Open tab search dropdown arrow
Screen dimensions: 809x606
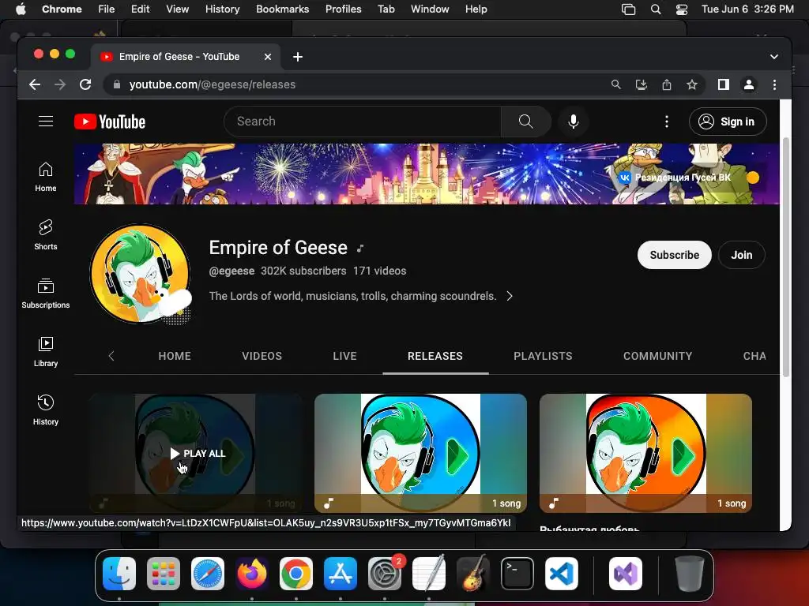click(x=774, y=57)
